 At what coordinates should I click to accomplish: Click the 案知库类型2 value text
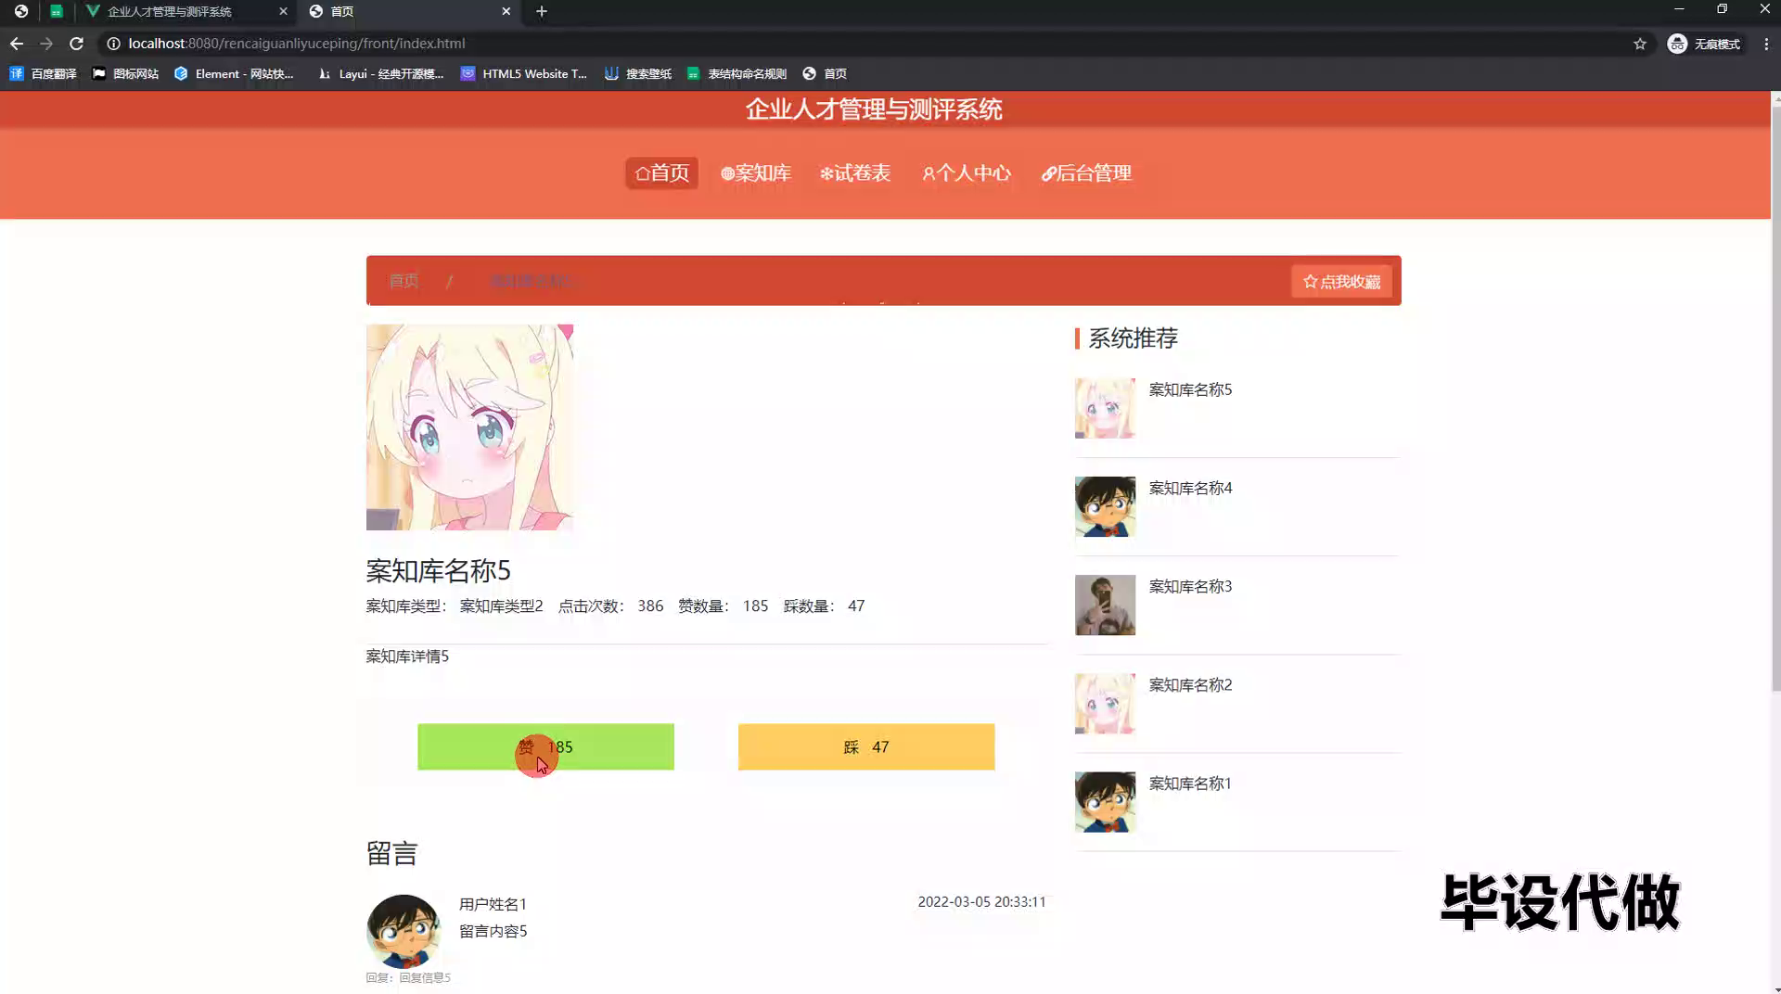pos(501,605)
